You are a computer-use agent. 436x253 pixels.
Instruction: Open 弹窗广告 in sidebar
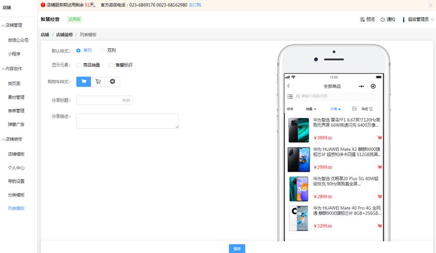16,124
